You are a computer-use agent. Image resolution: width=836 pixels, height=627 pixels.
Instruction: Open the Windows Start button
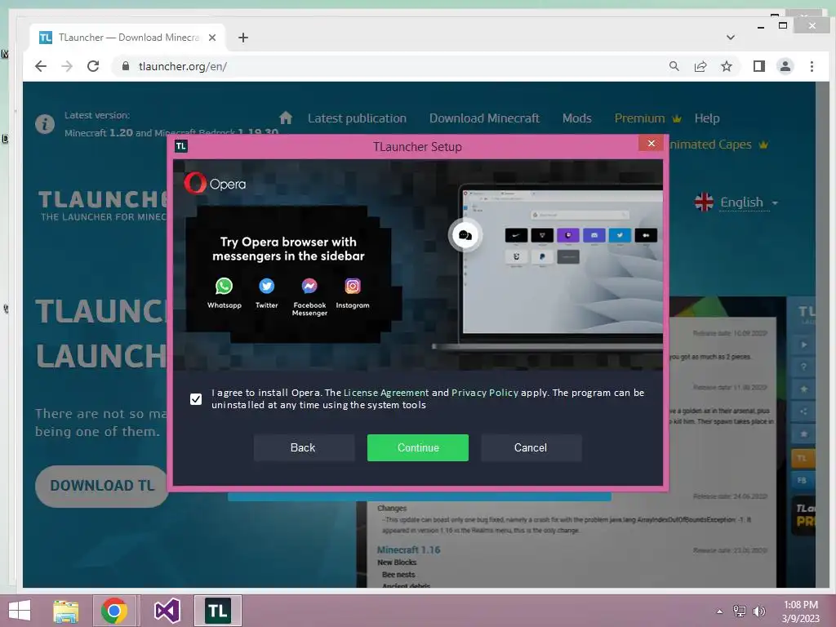coord(20,611)
